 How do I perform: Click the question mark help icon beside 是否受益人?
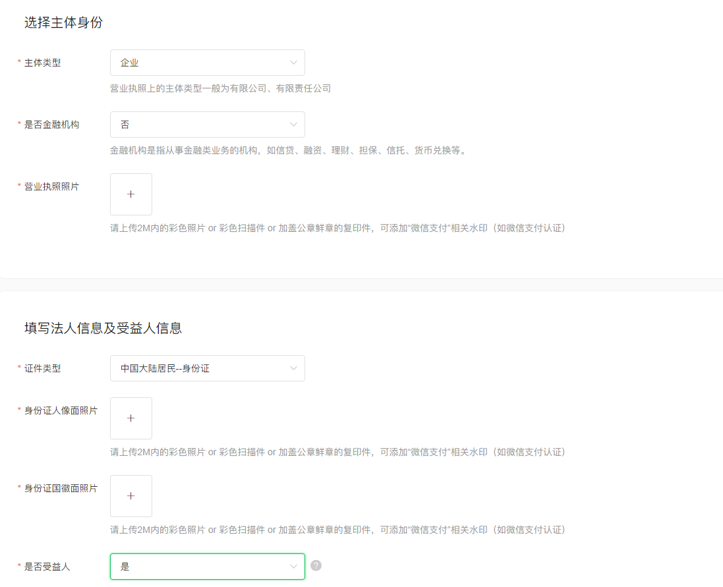(x=316, y=565)
